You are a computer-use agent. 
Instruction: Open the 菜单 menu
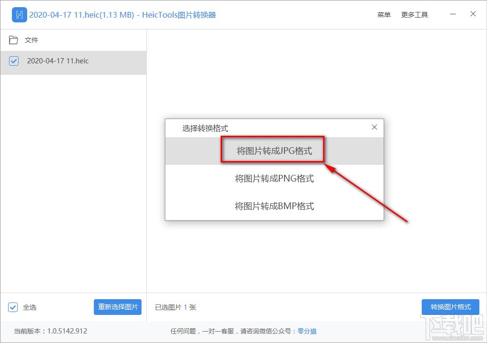(x=384, y=14)
